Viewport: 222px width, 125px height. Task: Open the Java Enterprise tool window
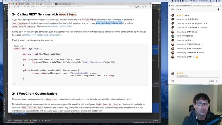point(18,120)
